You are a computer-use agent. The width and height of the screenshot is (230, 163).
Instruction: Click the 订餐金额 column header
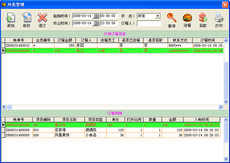65,40
